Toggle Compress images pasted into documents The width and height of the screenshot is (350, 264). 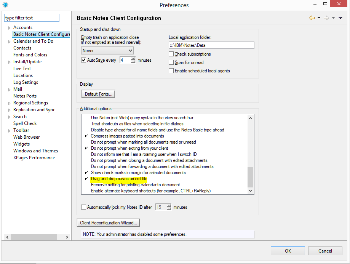coord(127,136)
